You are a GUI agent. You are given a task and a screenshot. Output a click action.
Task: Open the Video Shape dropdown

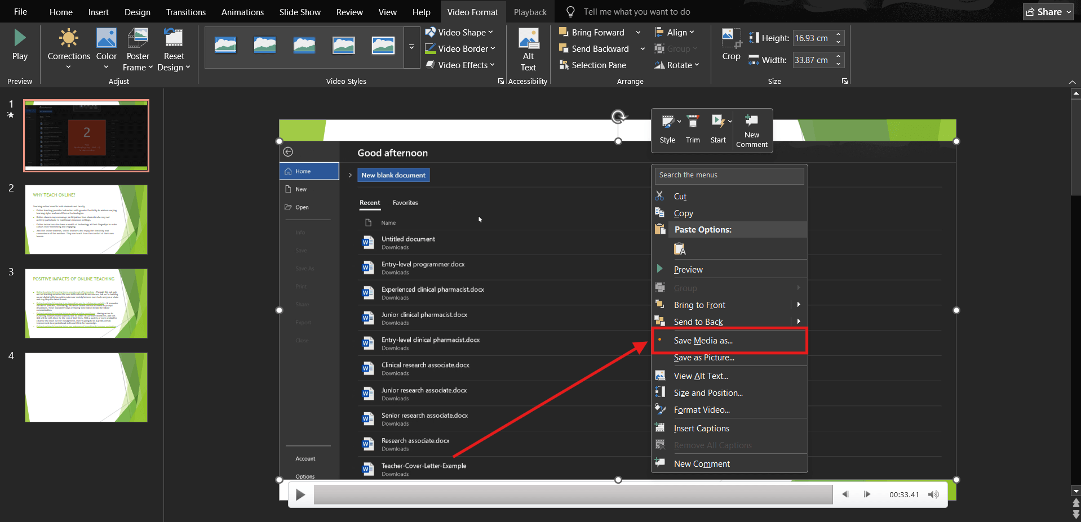460,32
